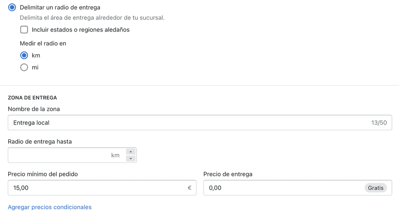Click the km suffix inside radius field

coord(115,155)
